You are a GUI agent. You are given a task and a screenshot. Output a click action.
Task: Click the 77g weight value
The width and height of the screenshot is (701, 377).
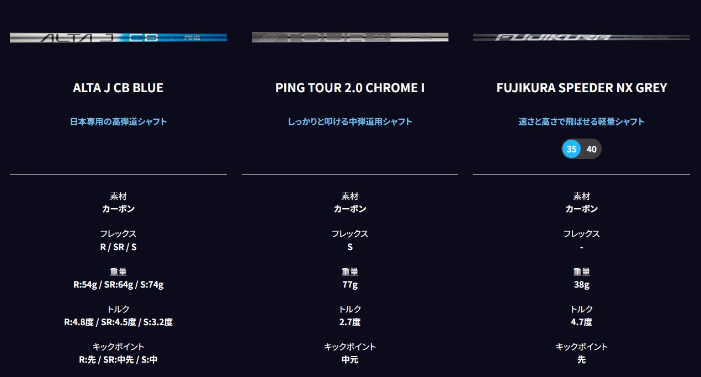[x=350, y=285]
